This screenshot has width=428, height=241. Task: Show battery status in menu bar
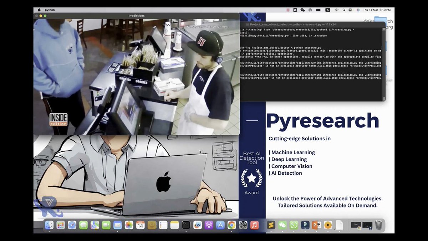pos(319,10)
